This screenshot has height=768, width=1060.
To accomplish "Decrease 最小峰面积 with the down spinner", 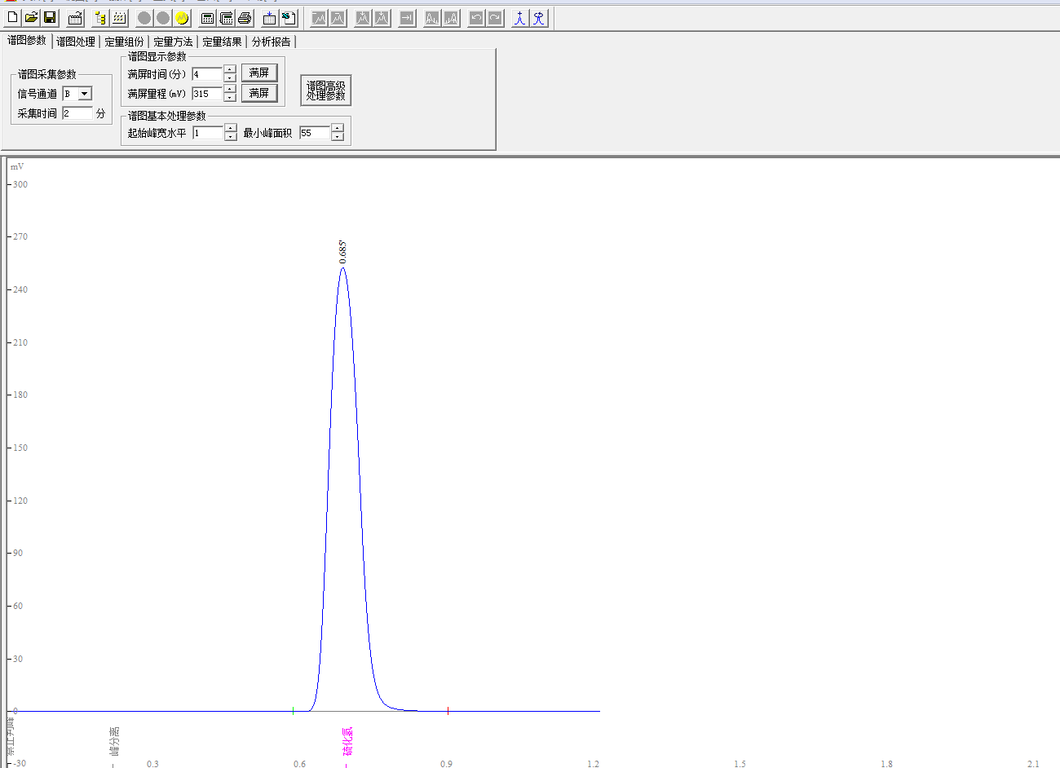I will tap(338, 137).
